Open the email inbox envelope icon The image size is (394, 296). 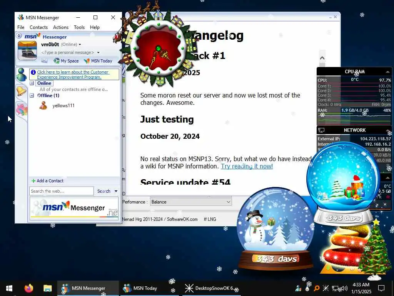tap(44, 61)
